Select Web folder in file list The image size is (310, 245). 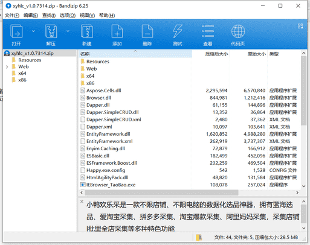92,69
